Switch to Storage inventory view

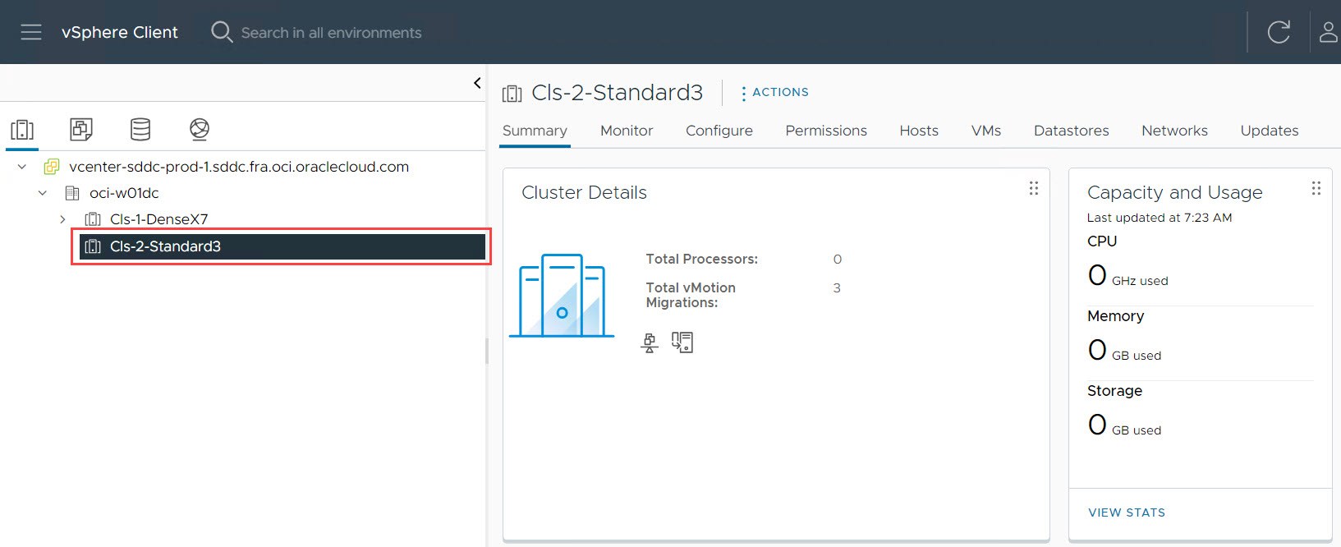pyautogui.click(x=140, y=129)
